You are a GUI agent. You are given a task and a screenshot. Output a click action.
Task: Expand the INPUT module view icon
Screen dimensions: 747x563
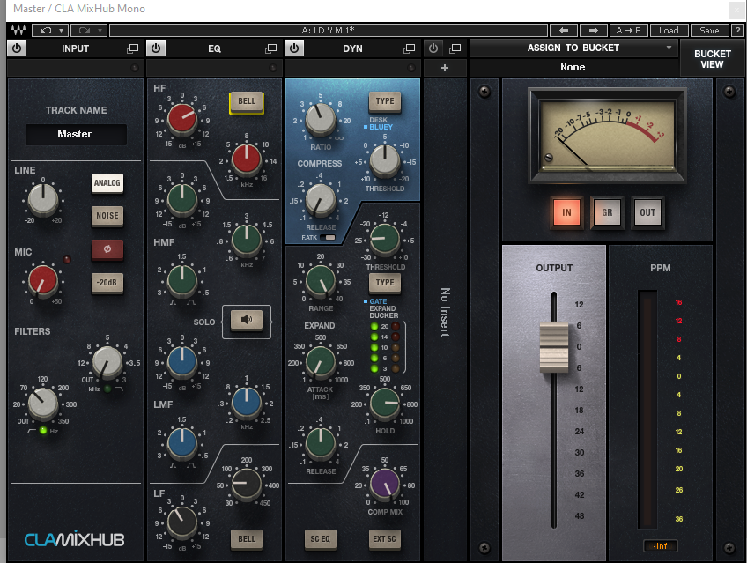(132, 48)
